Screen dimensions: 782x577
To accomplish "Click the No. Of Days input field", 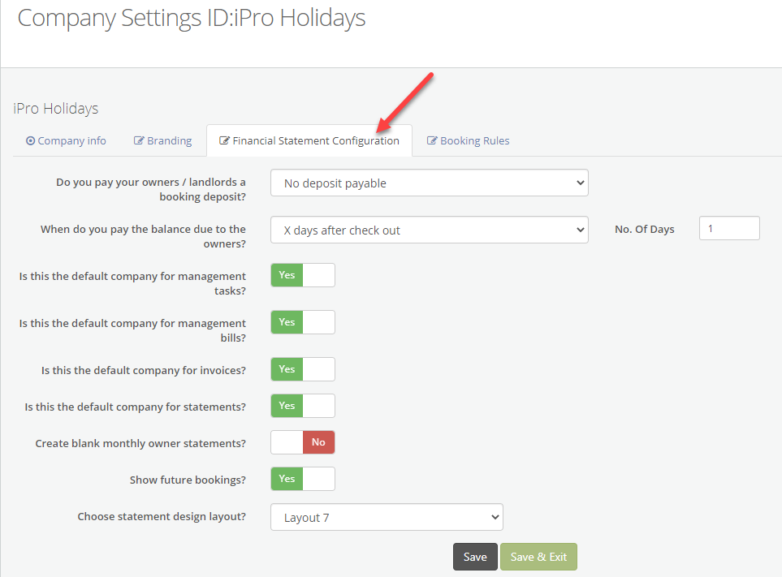I will tap(729, 228).
